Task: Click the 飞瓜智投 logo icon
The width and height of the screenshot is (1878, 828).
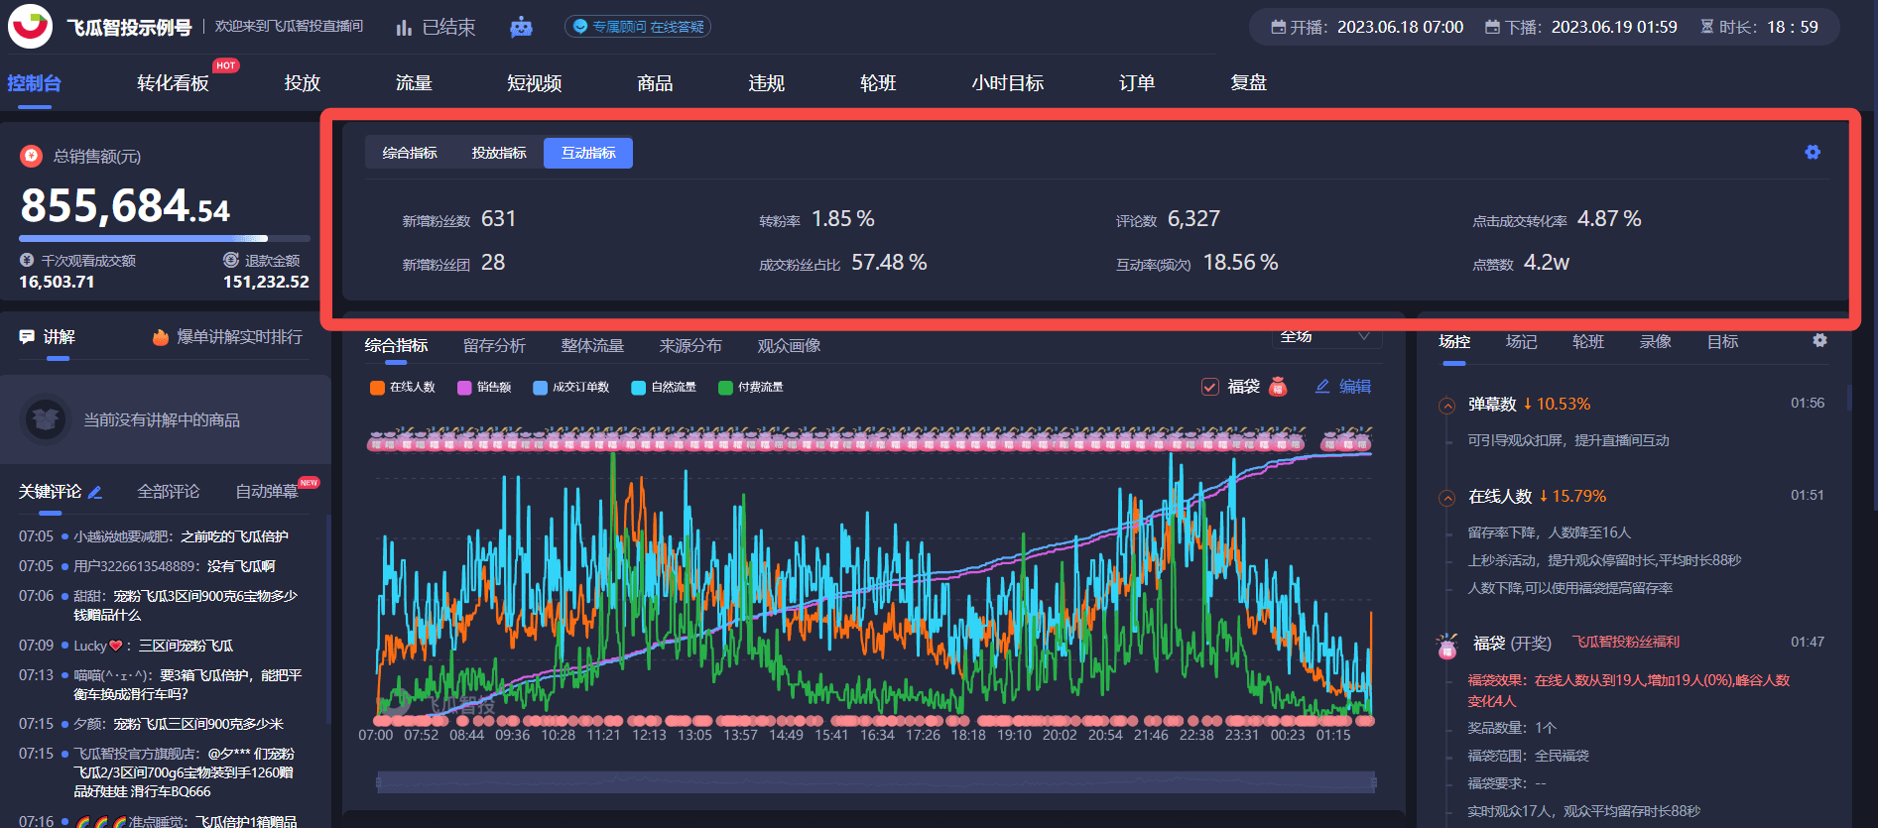Action: (x=30, y=26)
